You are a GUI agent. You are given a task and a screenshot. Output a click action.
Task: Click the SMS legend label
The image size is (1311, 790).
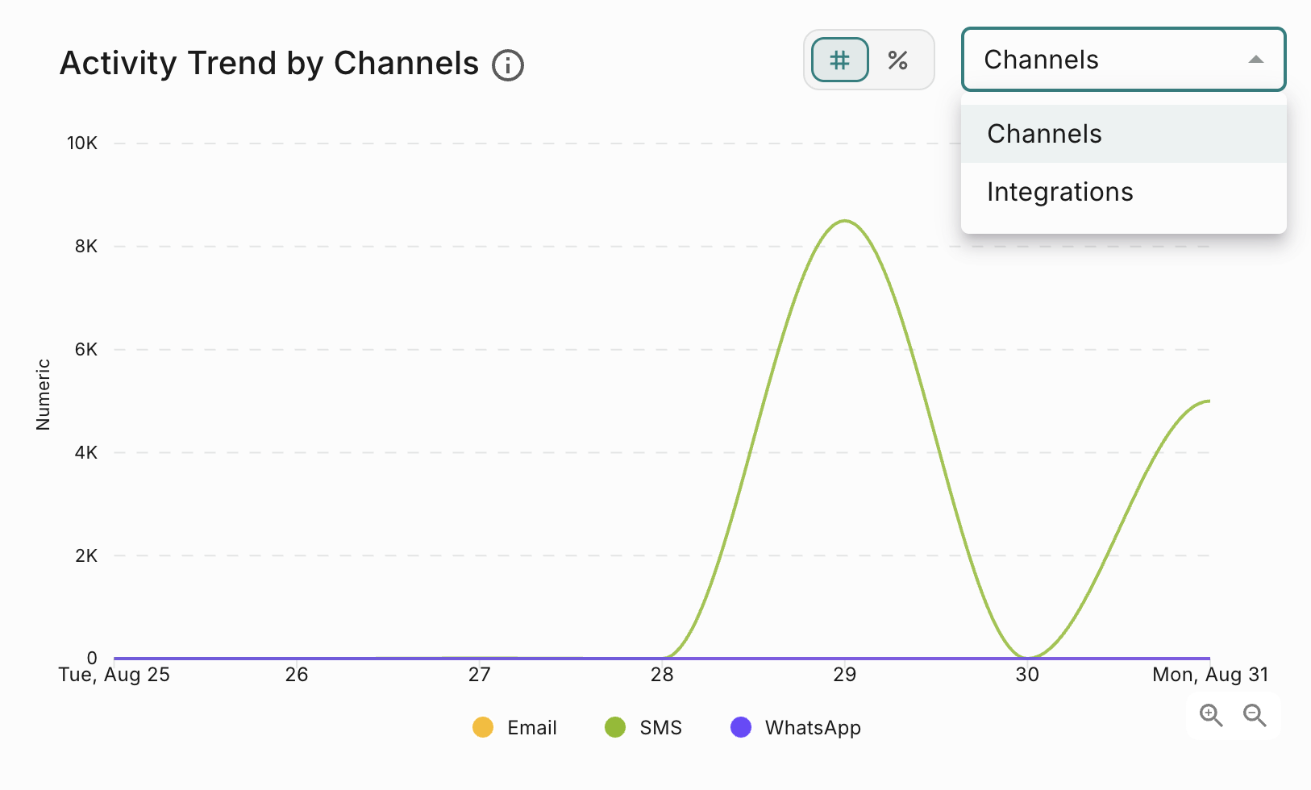point(661,728)
